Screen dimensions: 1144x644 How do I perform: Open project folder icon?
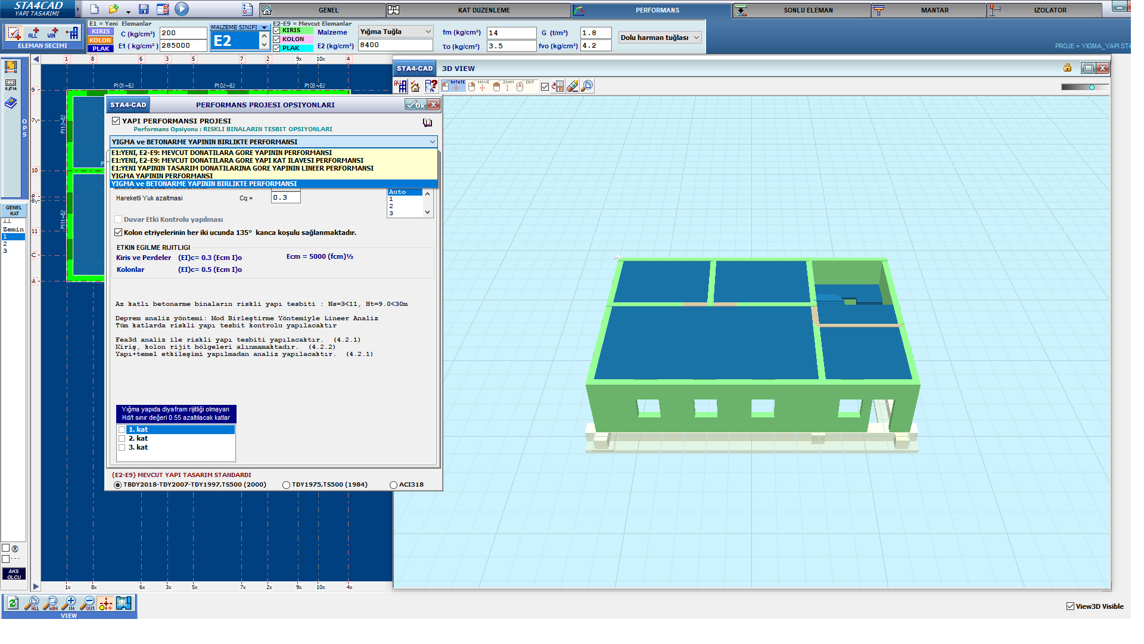click(113, 10)
